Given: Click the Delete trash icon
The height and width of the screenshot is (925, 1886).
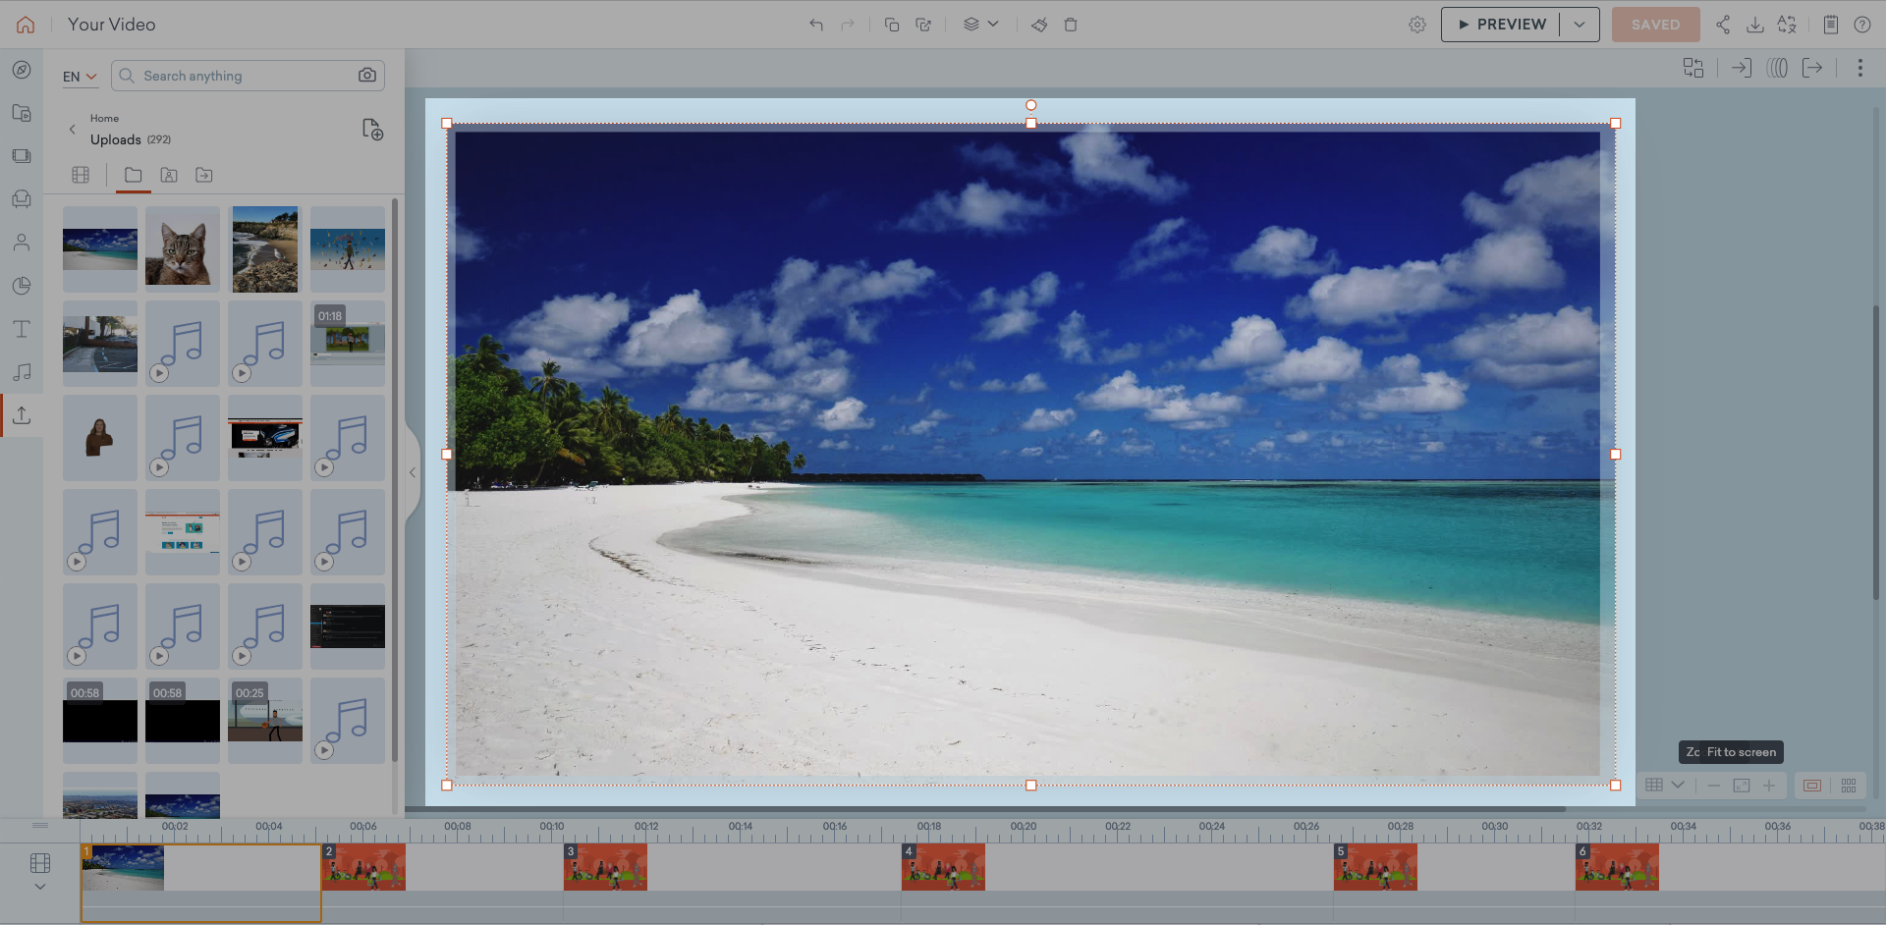Looking at the screenshot, I should [1071, 25].
